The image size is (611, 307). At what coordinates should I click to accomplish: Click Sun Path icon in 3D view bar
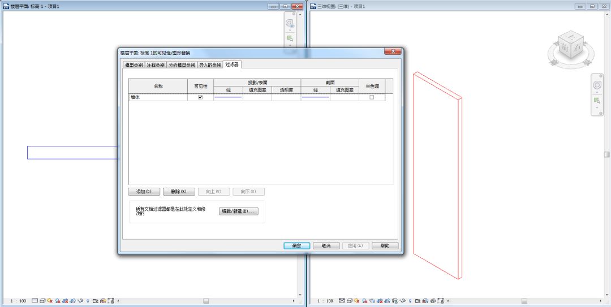358,301
